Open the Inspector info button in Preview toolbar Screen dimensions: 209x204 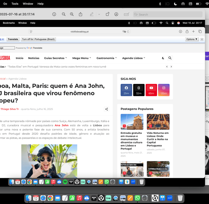pos(54,14)
